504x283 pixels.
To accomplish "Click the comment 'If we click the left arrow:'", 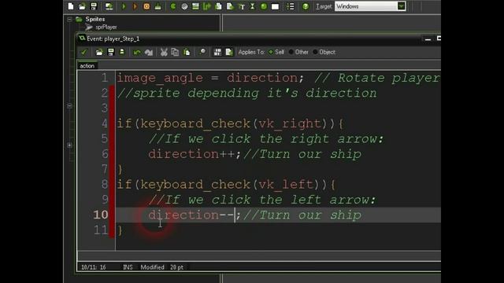I will tap(262, 200).
